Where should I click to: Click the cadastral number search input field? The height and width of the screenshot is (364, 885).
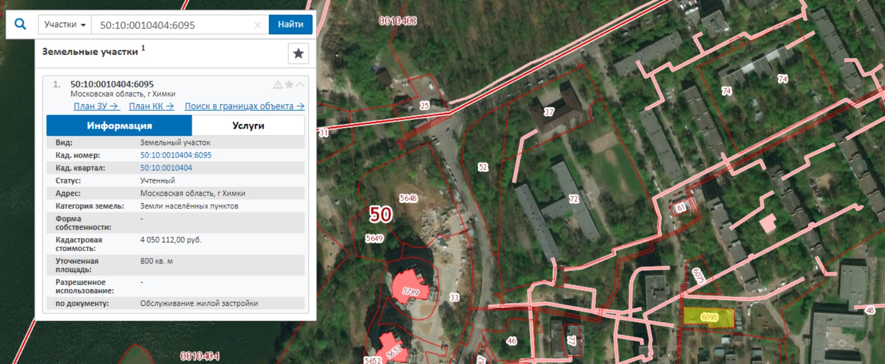[173, 25]
